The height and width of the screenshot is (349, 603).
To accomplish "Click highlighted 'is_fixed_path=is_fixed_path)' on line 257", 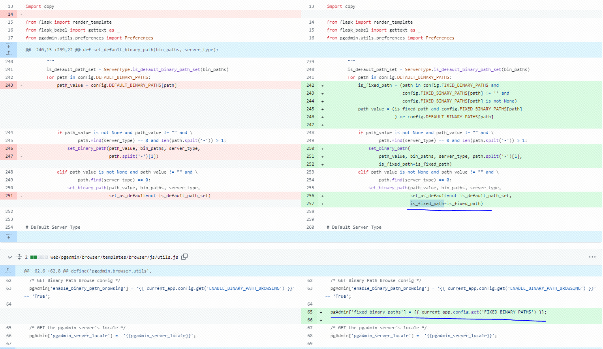I will pos(447,203).
